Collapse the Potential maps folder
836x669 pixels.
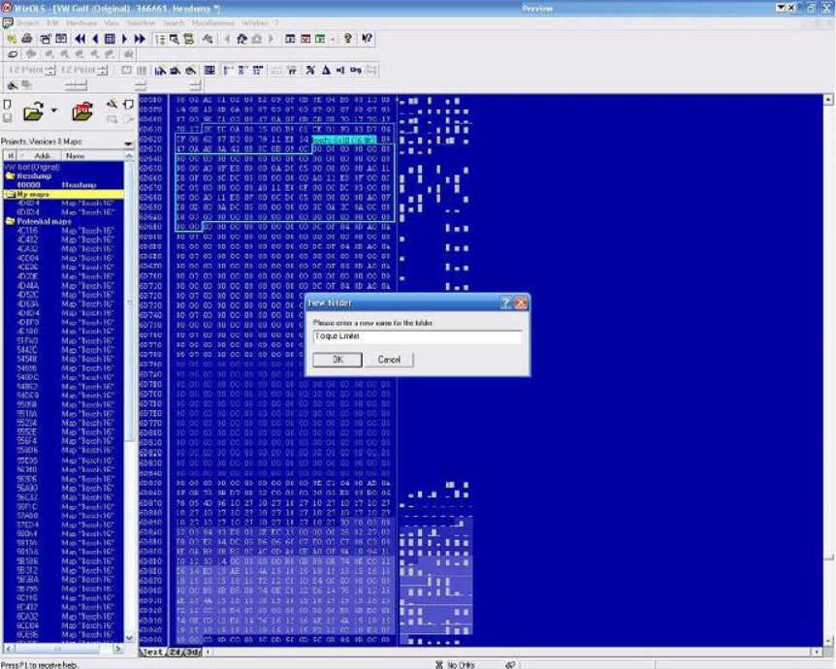point(9,221)
